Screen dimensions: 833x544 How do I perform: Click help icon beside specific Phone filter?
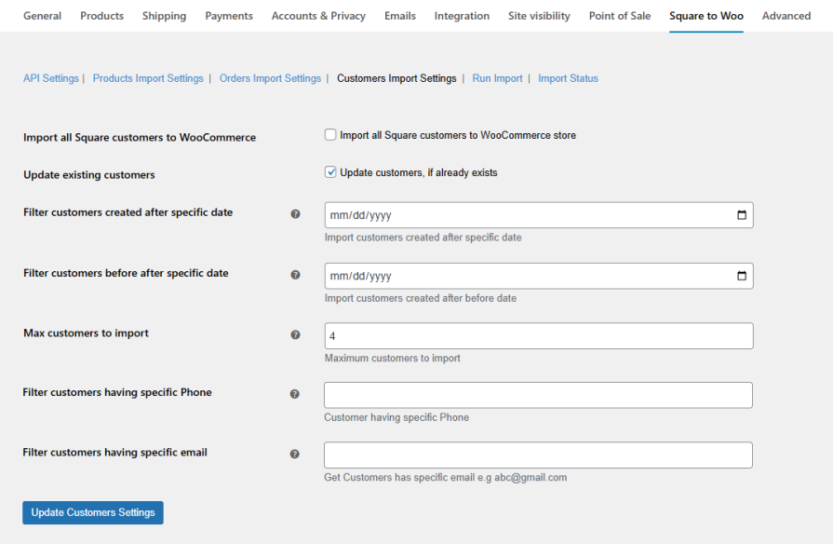click(295, 393)
